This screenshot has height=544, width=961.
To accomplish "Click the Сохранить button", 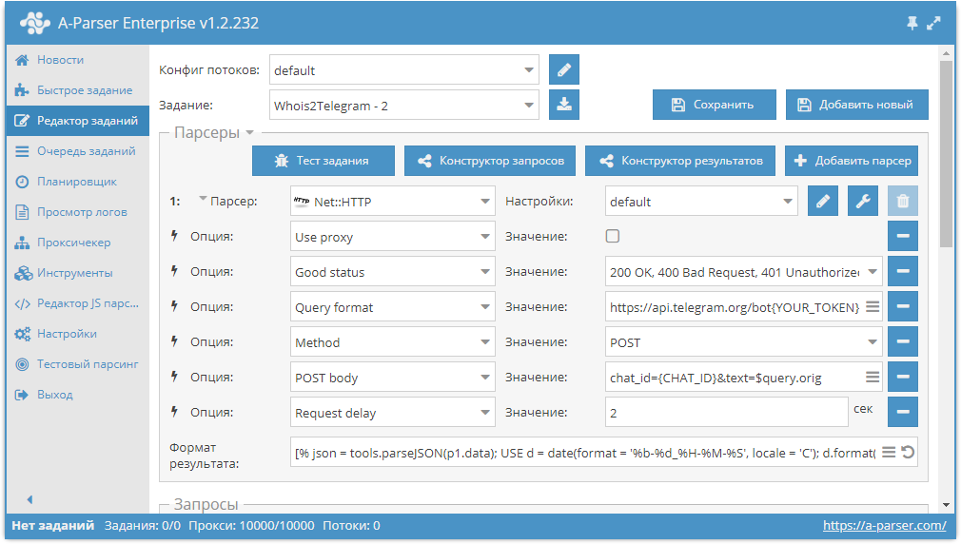I will 714,105.
